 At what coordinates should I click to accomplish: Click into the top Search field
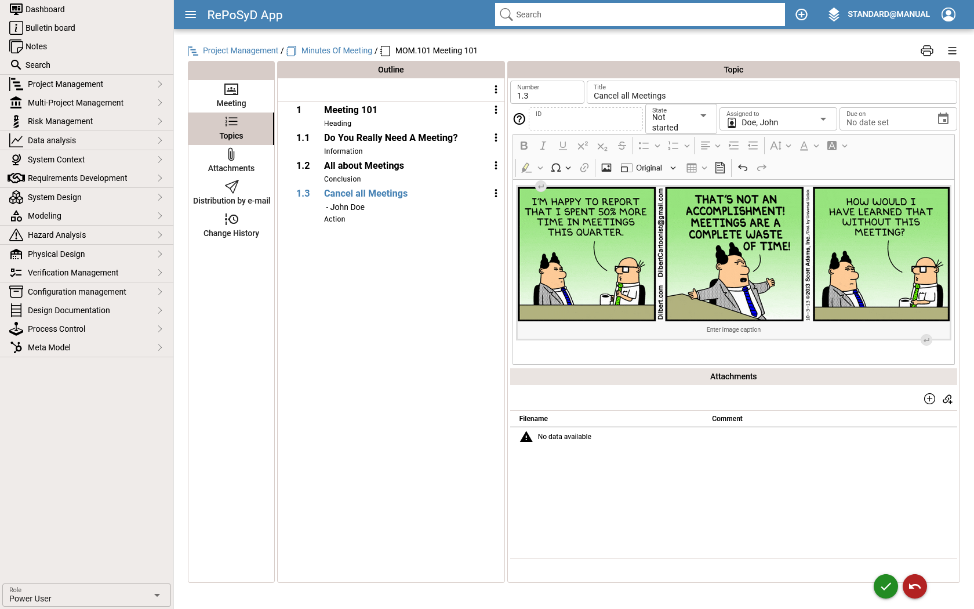[640, 14]
